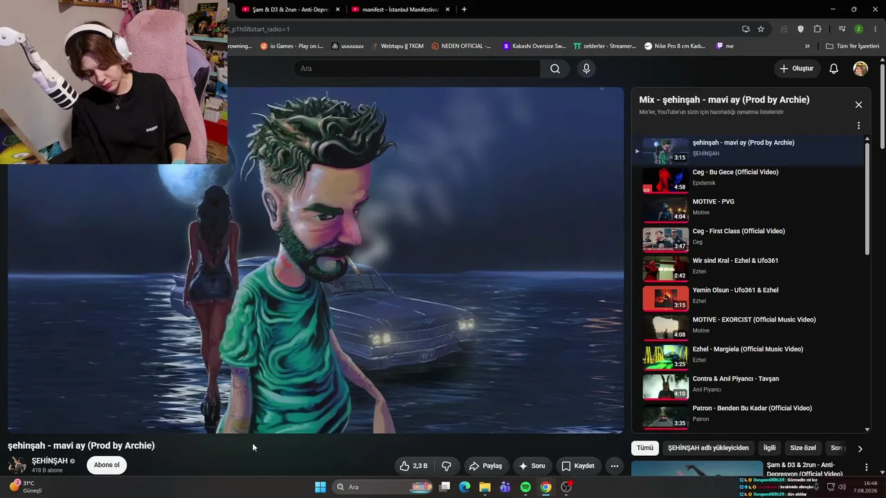Open the Tüm Yer İşaretleri bookmarks folder
Viewport: 886px width, 498px height.
(x=852, y=46)
